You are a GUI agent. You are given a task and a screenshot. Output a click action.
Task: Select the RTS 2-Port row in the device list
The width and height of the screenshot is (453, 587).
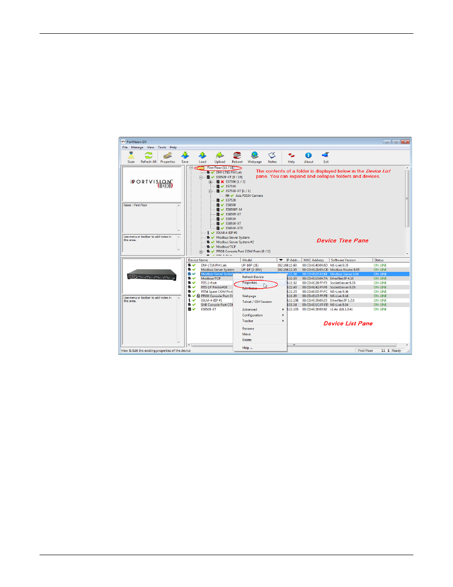point(298,283)
